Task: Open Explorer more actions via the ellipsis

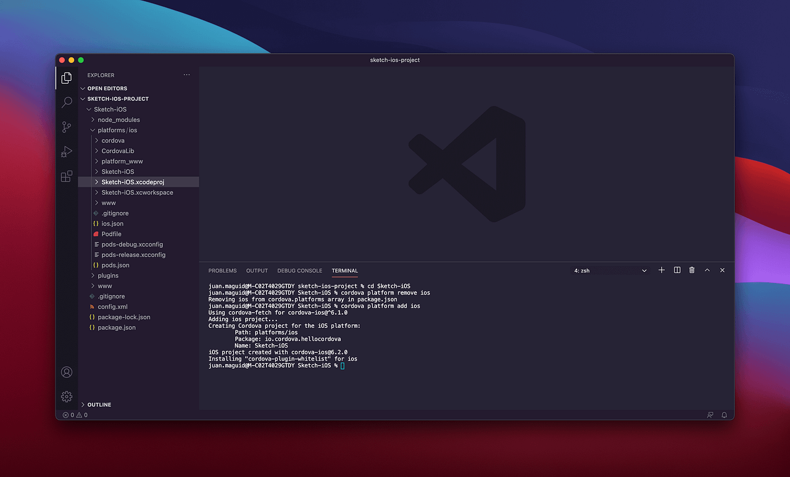Action: click(x=186, y=75)
